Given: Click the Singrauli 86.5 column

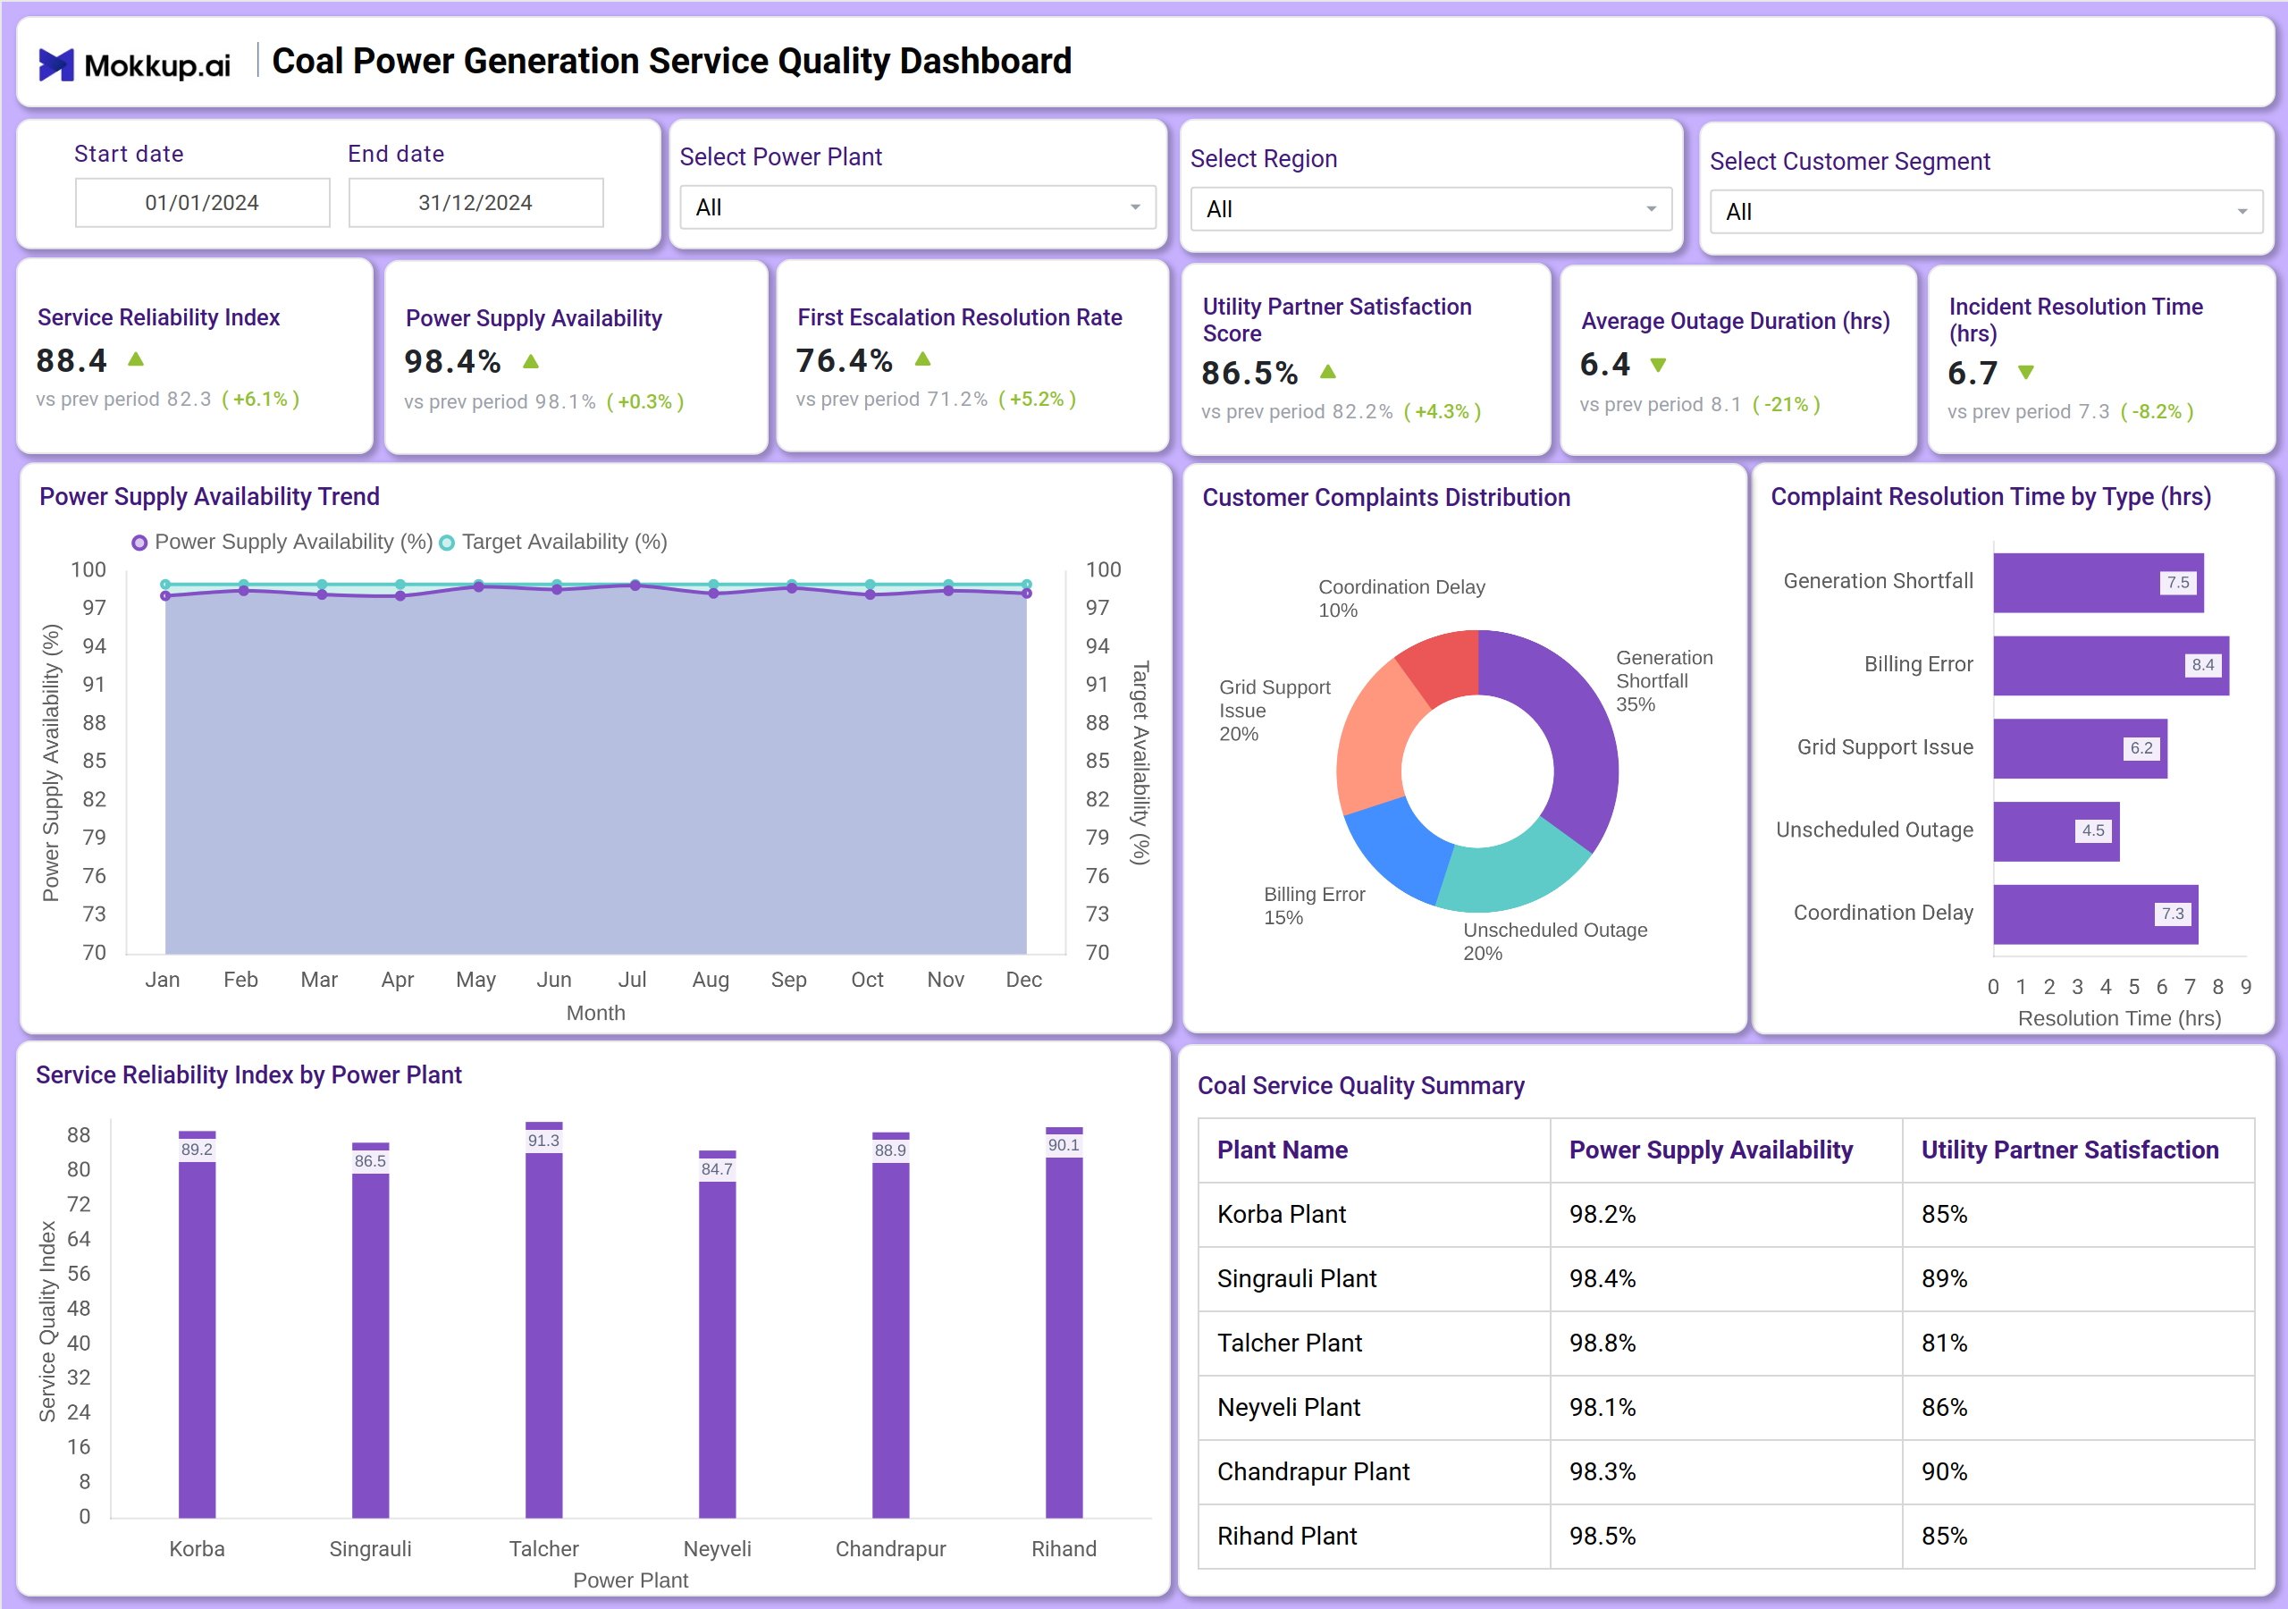Looking at the screenshot, I should 371,1330.
